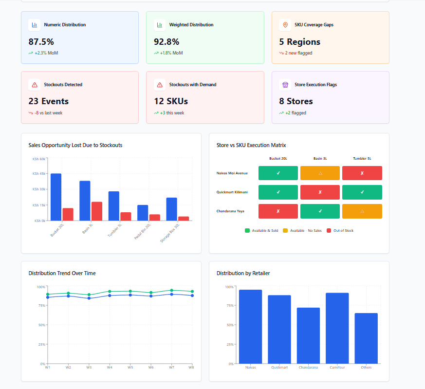Viewport: 425px width, 389px height.
Task: Click the Quickmart Kilimani row label
Action: click(x=232, y=192)
